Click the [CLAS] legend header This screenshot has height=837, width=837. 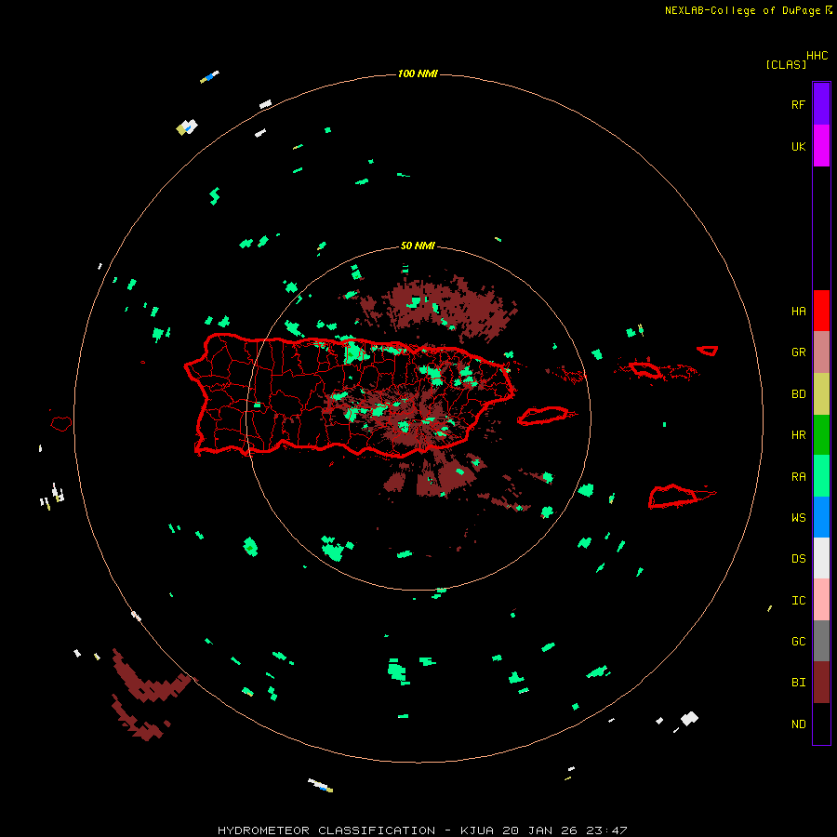[786, 64]
